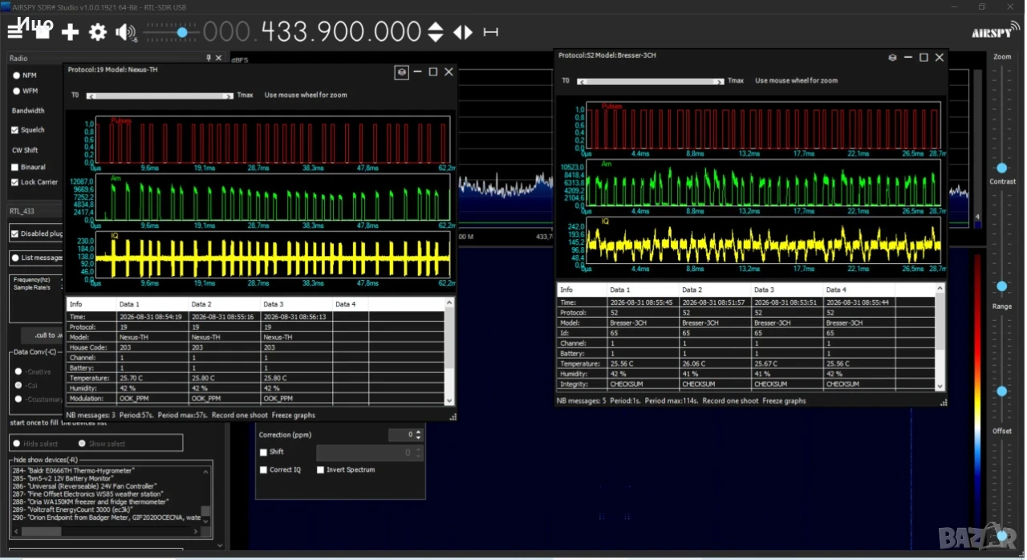Click down arrow of Bresser-3CH table scrollbar
The width and height of the screenshot is (1027, 560).
940,385
